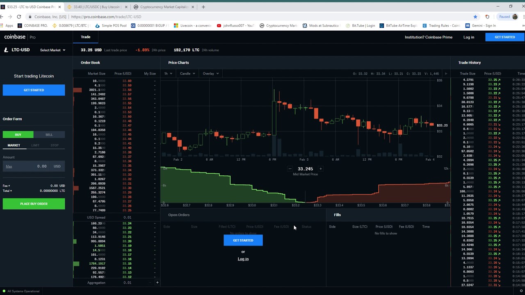The image size is (525, 295).
Task: Close the LTC to USD Coinbase Pro tab
Action: (59, 7)
